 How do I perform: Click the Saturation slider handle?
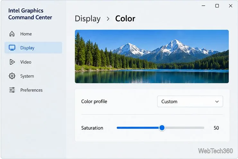(162, 128)
